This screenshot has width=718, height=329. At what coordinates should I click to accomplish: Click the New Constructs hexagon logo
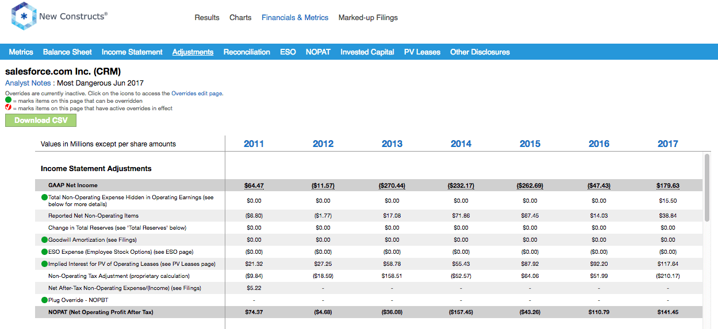pyautogui.click(x=24, y=16)
